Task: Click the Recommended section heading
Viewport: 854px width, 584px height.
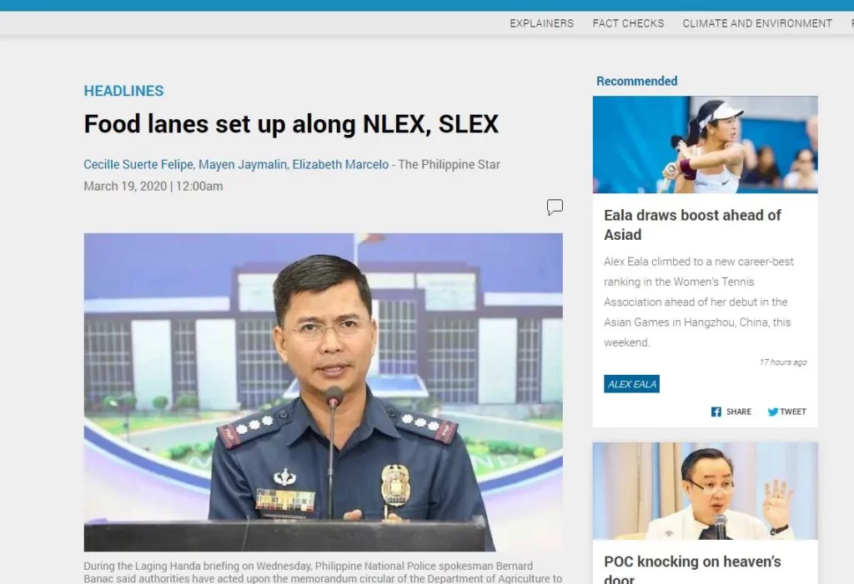Action: pyautogui.click(x=636, y=81)
